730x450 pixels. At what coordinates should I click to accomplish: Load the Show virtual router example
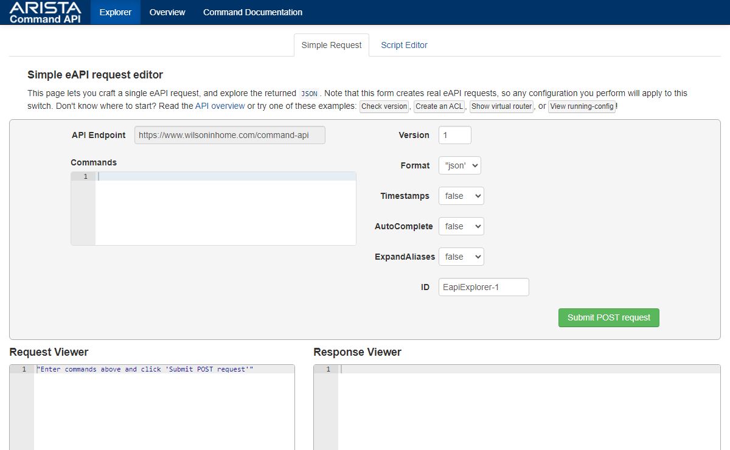pyautogui.click(x=501, y=106)
